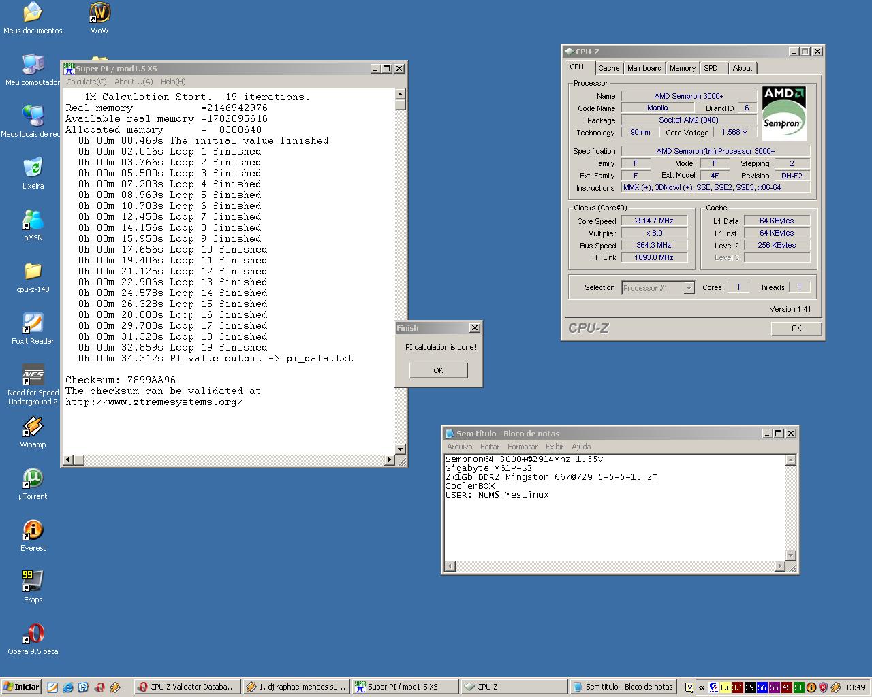Click Winamp quick launch icon in taskbar
This screenshot has height=697, width=872.
click(115, 687)
